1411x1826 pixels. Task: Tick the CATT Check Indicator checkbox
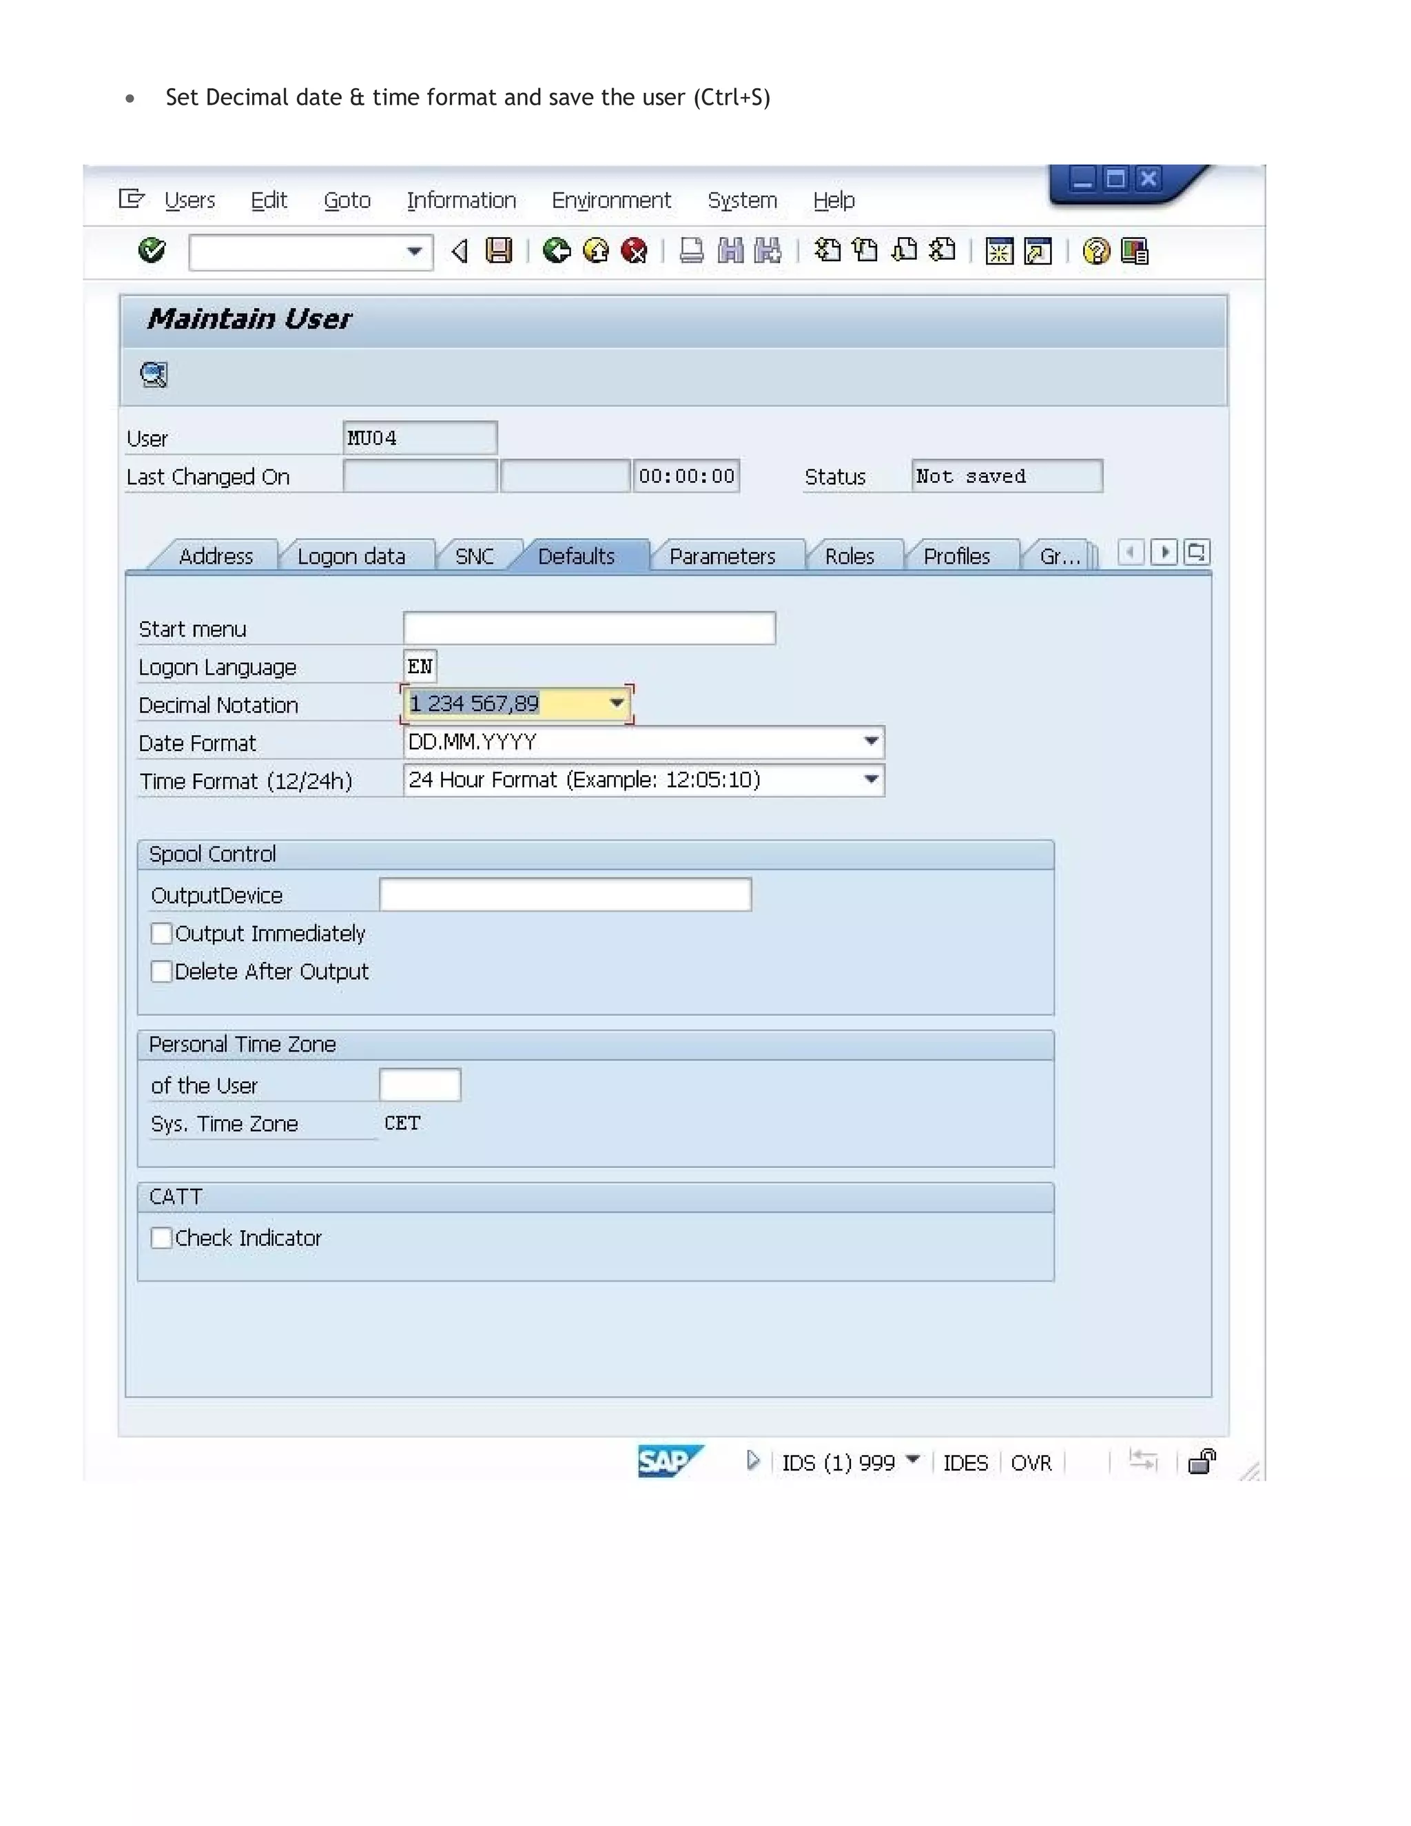click(x=161, y=1238)
